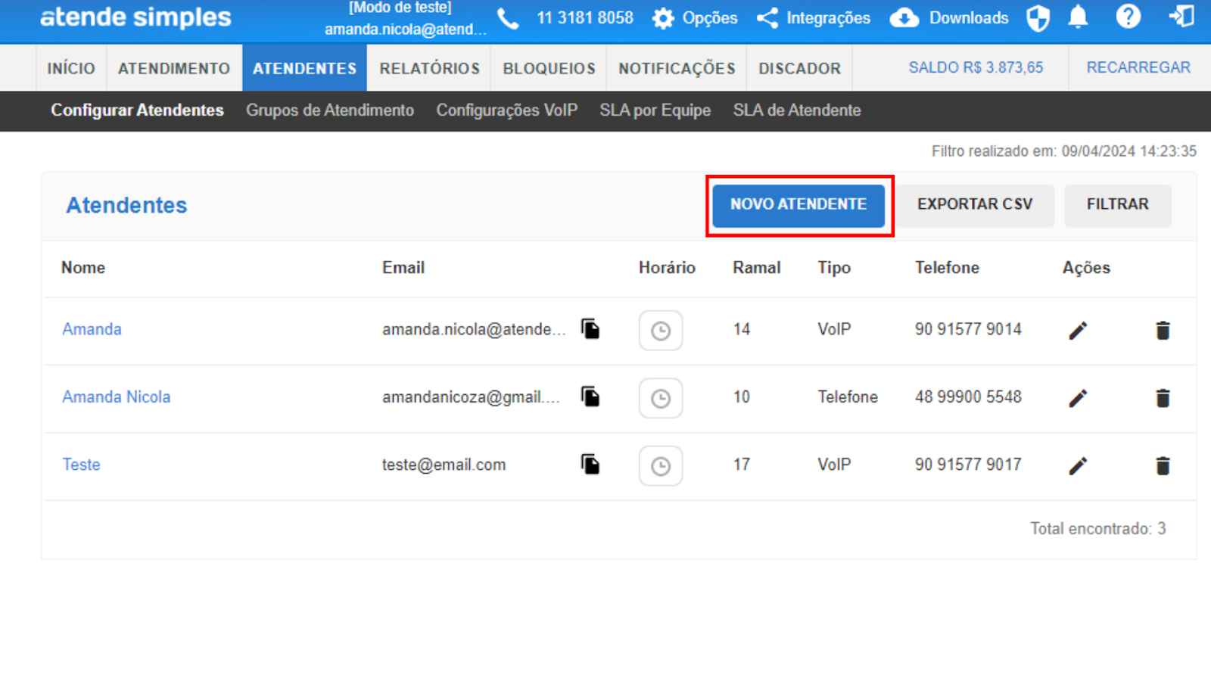This screenshot has width=1211, height=681.
Task: Click the Integrações share icon
Action: [x=767, y=18]
